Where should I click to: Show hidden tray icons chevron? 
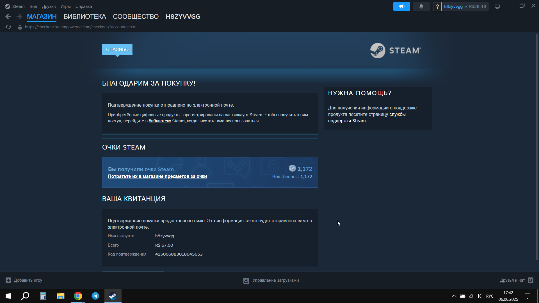[x=454, y=296]
